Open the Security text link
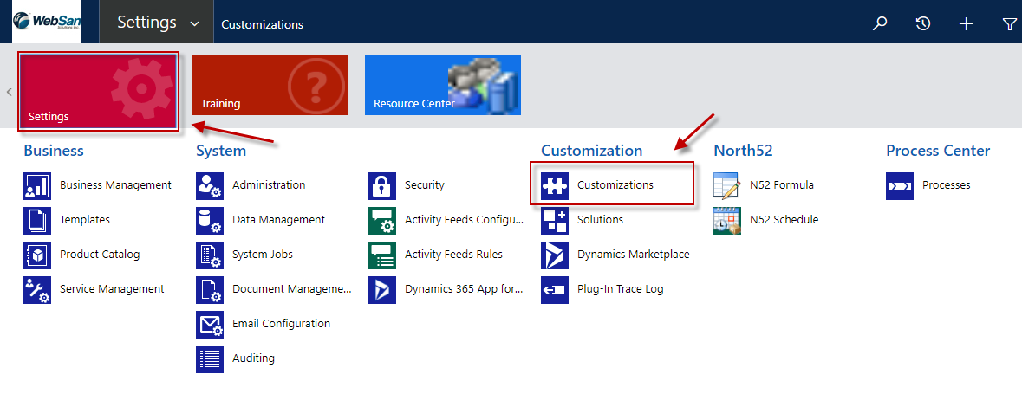The width and height of the screenshot is (1022, 394). pyautogui.click(x=424, y=185)
